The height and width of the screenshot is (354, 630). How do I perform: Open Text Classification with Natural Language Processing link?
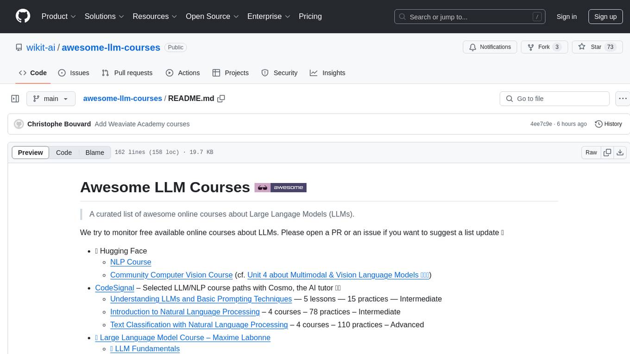tap(199, 325)
